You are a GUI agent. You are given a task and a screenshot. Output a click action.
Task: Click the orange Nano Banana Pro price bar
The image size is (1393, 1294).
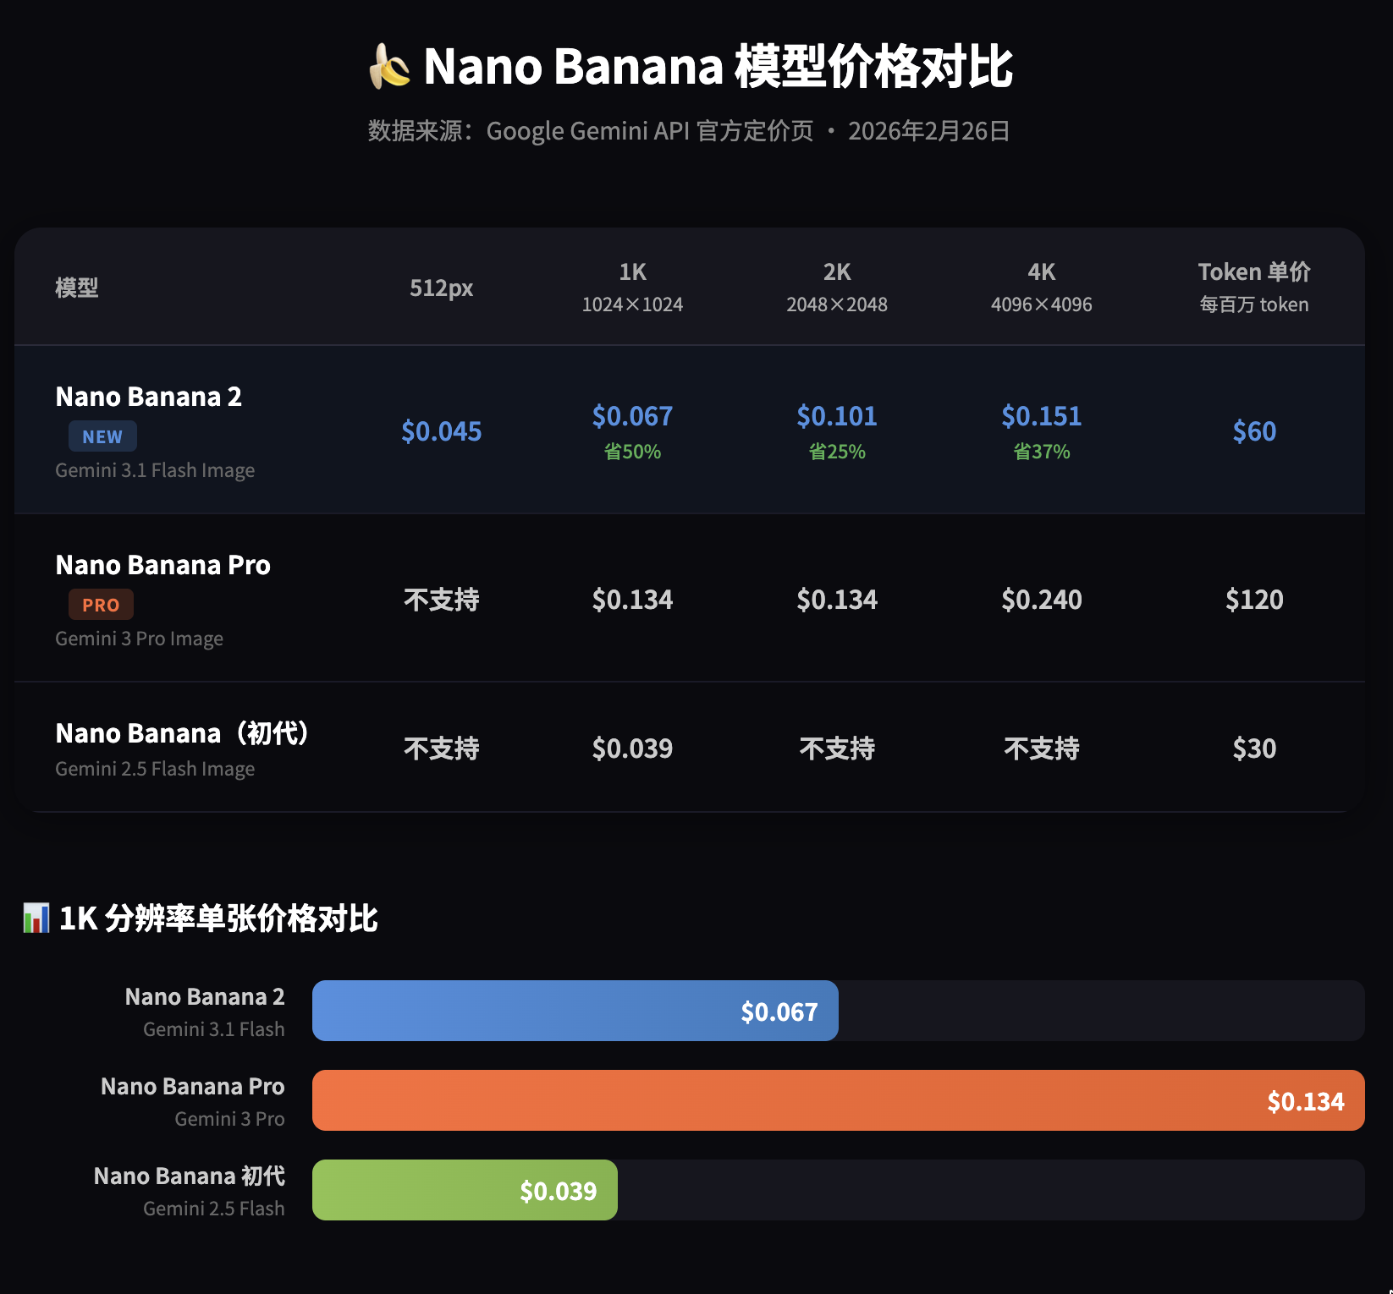[838, 1100]
